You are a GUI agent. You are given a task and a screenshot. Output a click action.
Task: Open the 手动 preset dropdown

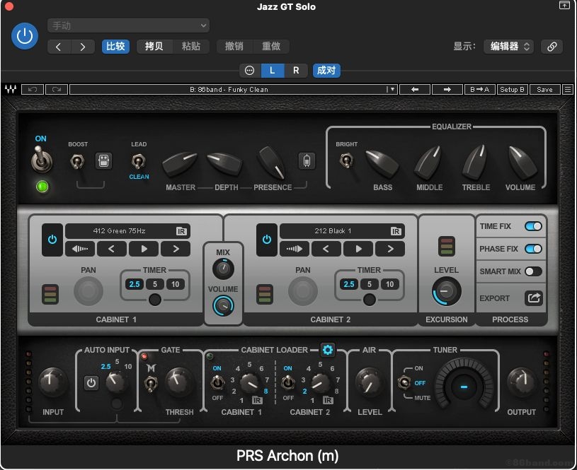[x=128, y=25]
